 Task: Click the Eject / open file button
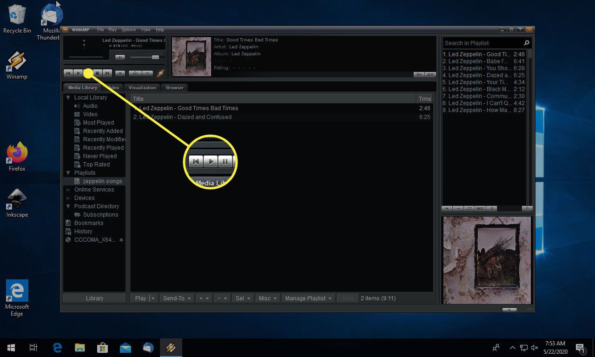pos(120,73)
